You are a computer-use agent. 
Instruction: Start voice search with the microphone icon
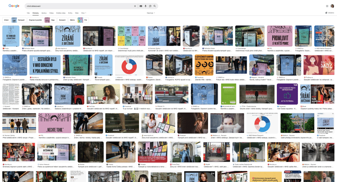146,6
